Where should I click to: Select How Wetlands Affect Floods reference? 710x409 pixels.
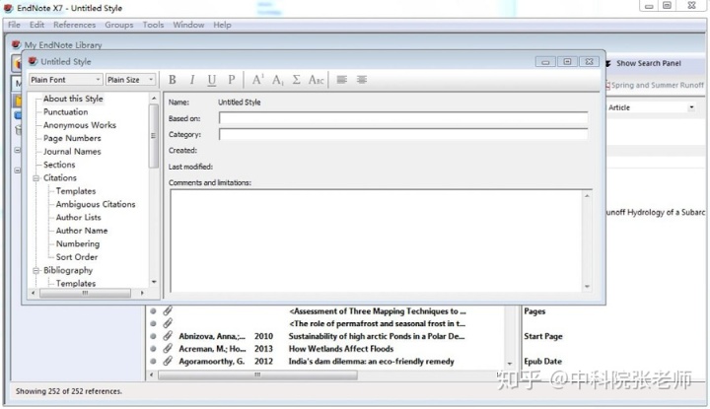coord(341,349)
